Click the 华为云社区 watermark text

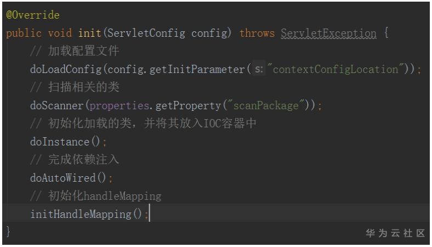(x=395, y=234)
